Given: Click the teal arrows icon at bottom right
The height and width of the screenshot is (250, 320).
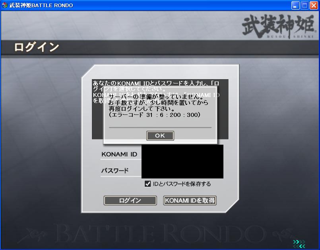Looking at the screenshot, I should click(299, 244).
